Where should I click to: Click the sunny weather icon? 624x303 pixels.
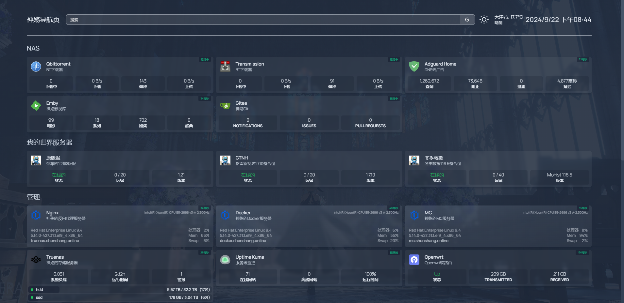[484, 20]
